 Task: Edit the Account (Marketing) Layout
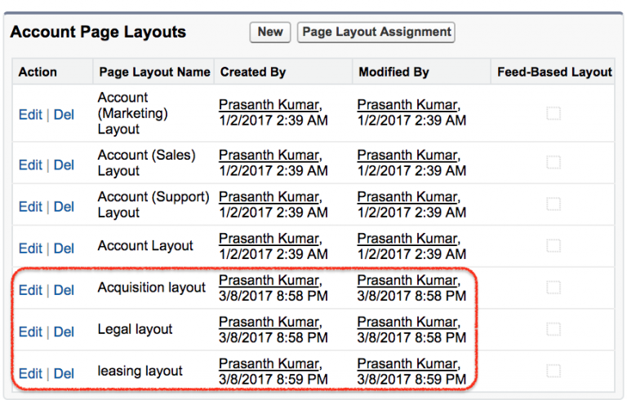click(30, 114)
